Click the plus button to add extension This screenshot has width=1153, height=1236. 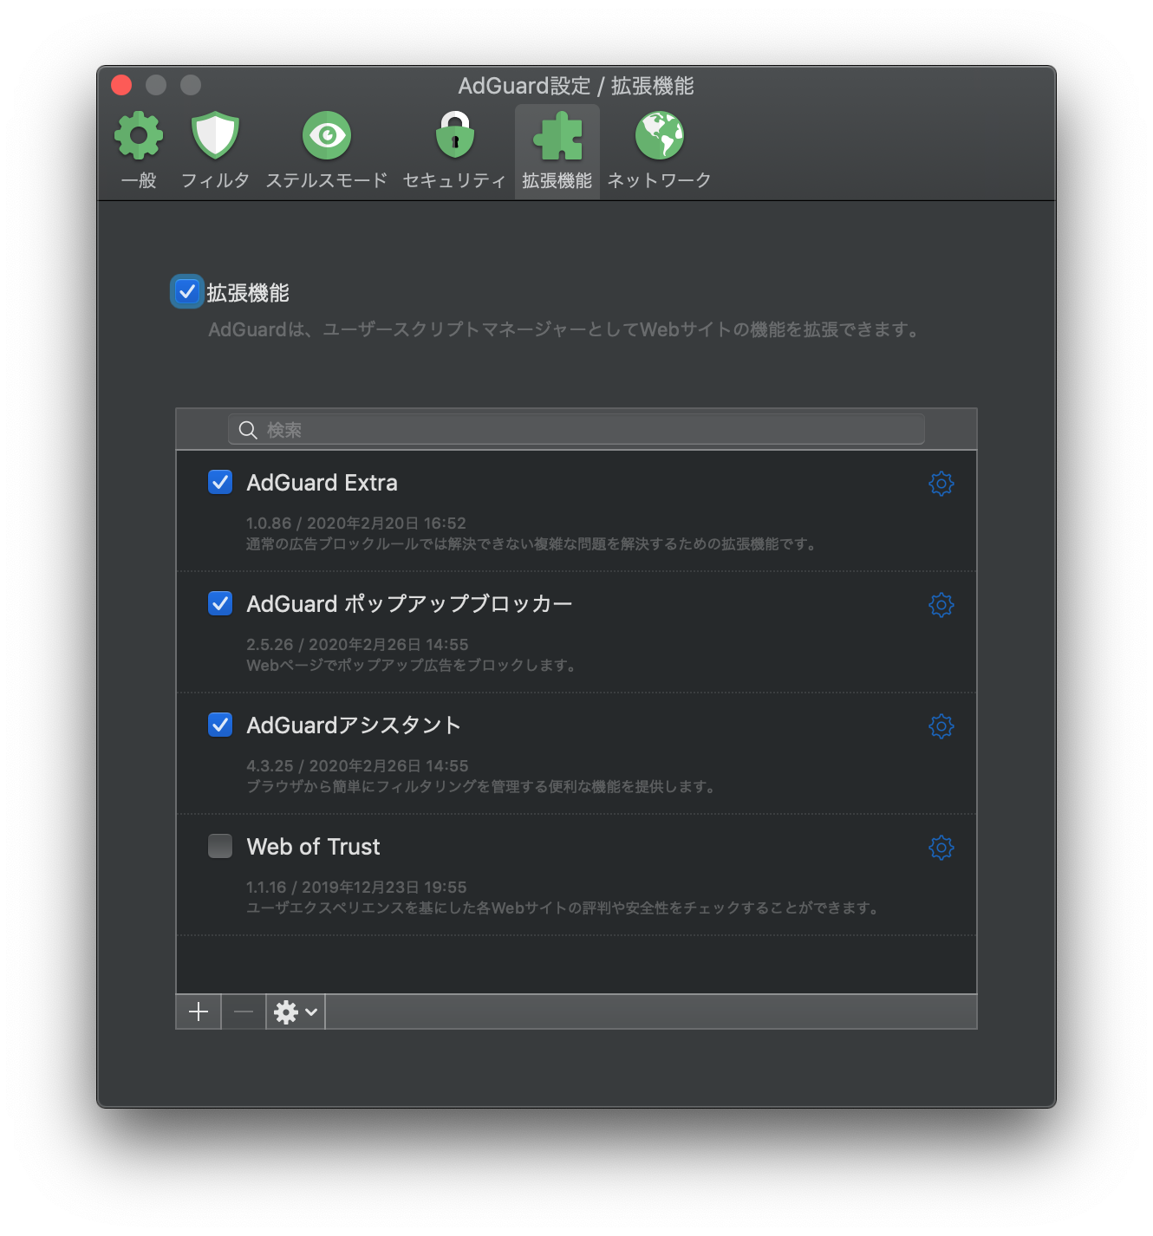tap(199, 1012)
